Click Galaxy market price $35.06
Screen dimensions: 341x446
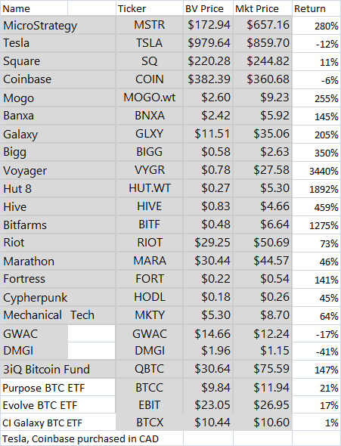[263, 134]
